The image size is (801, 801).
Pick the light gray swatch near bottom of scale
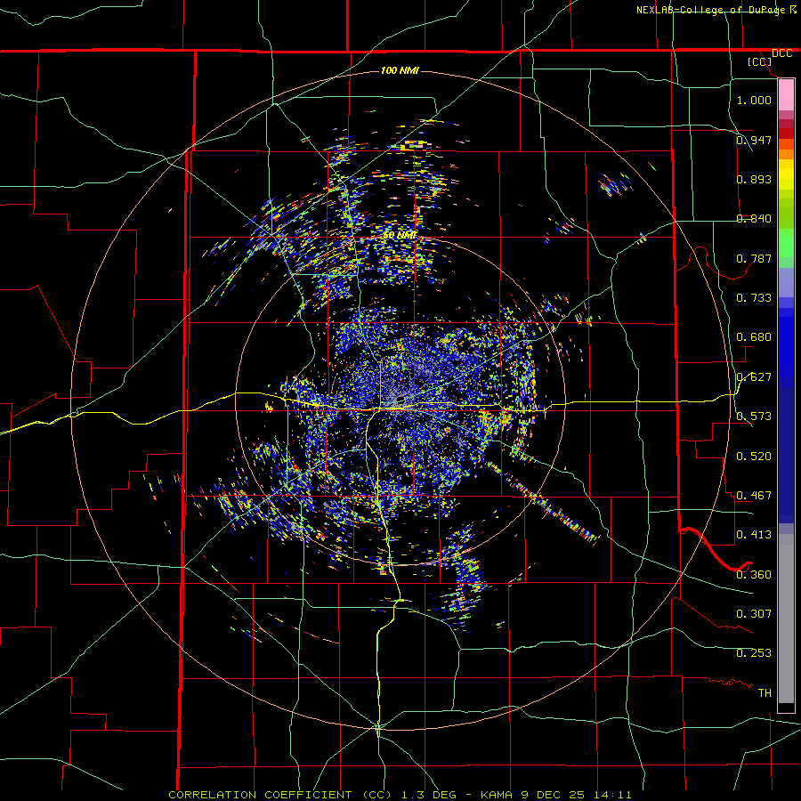click(786, 619)
